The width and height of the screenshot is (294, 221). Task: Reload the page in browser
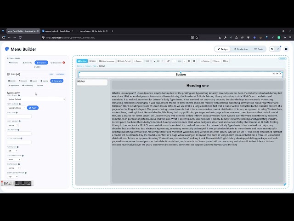click(20, 37)
